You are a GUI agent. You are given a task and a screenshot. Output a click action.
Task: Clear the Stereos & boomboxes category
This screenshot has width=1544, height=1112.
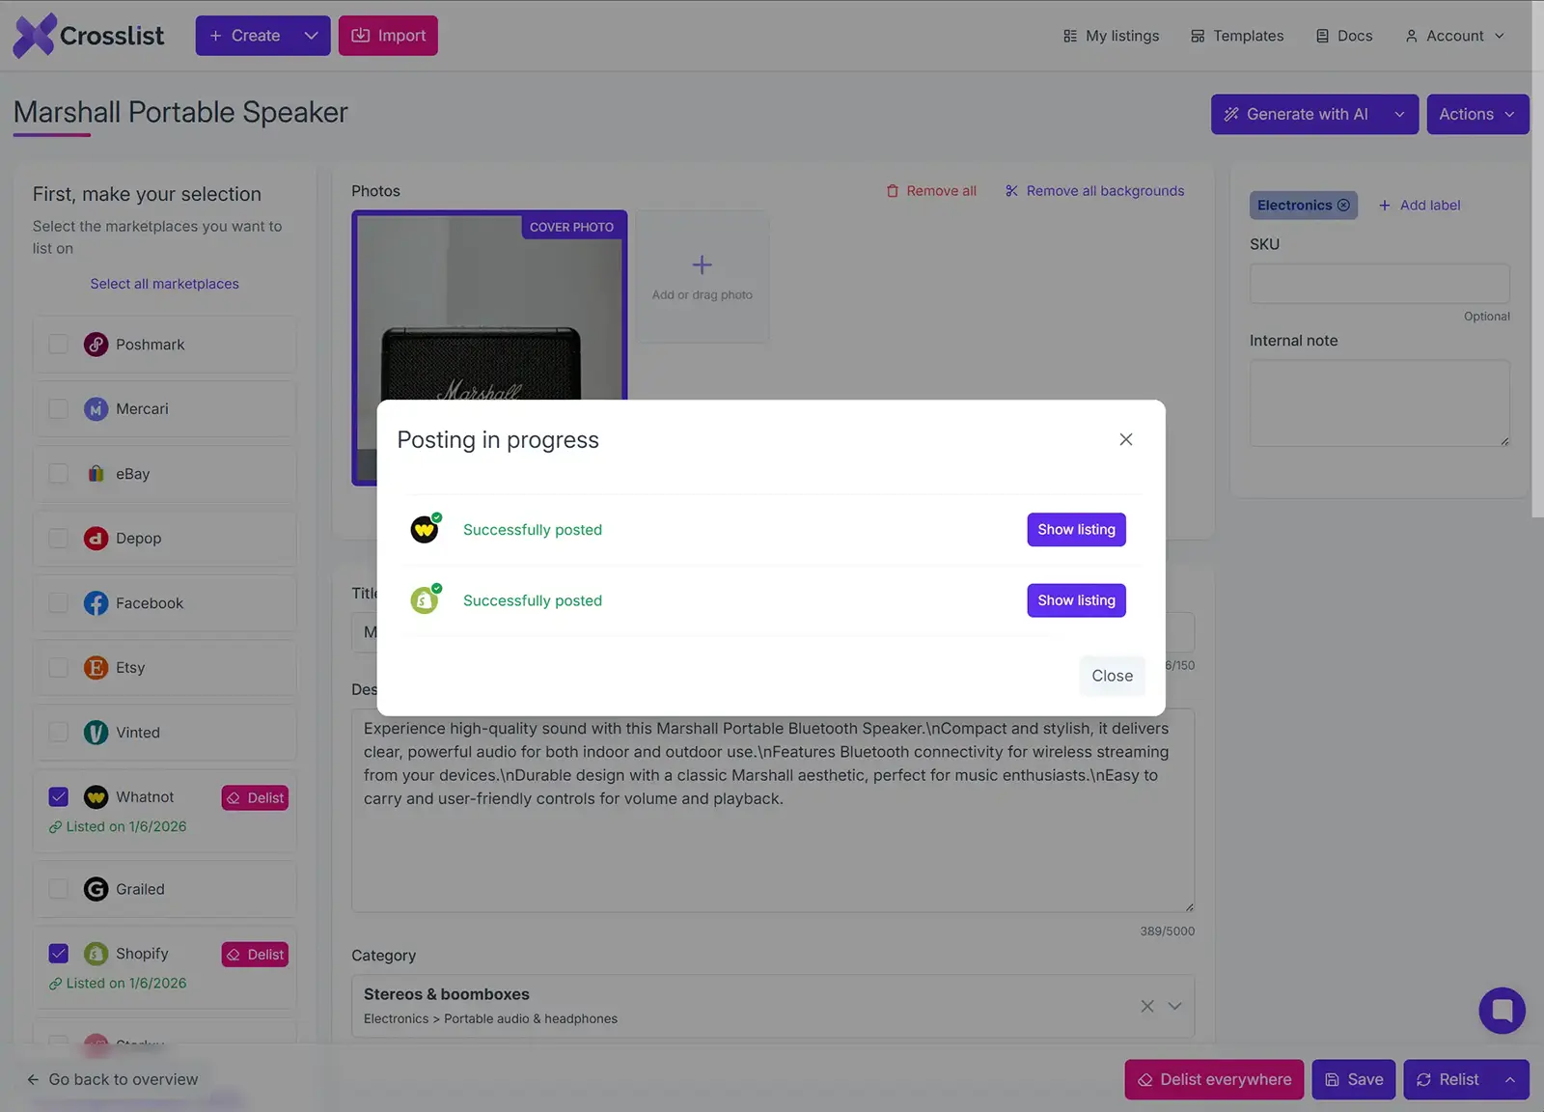click(x=1147, y=1006)
